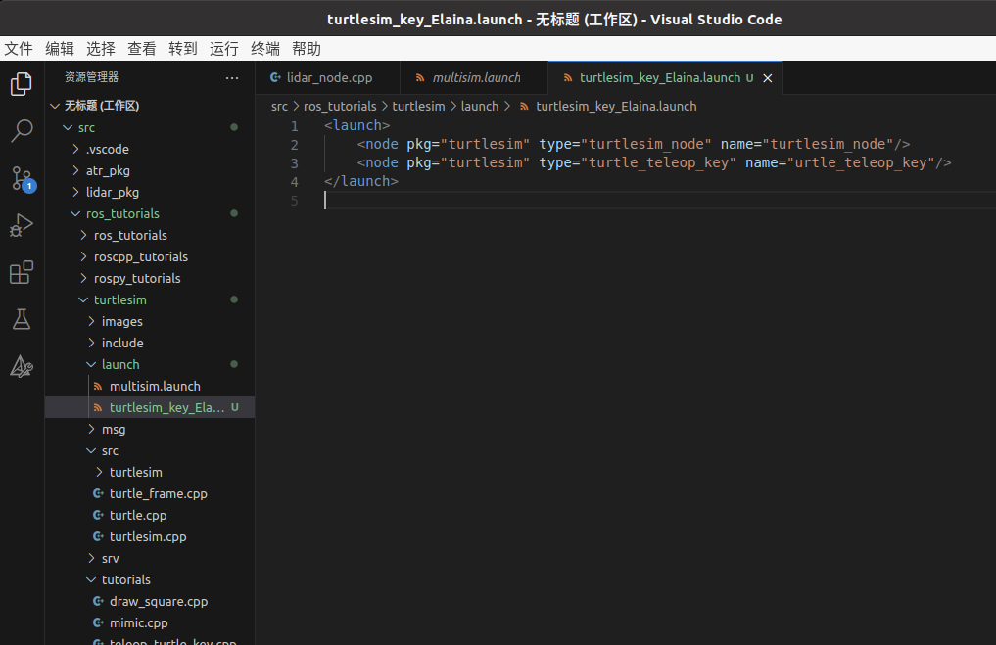Collapse the top-level src folder
Screen dimensions: 996x645
[x=68, y=127]
